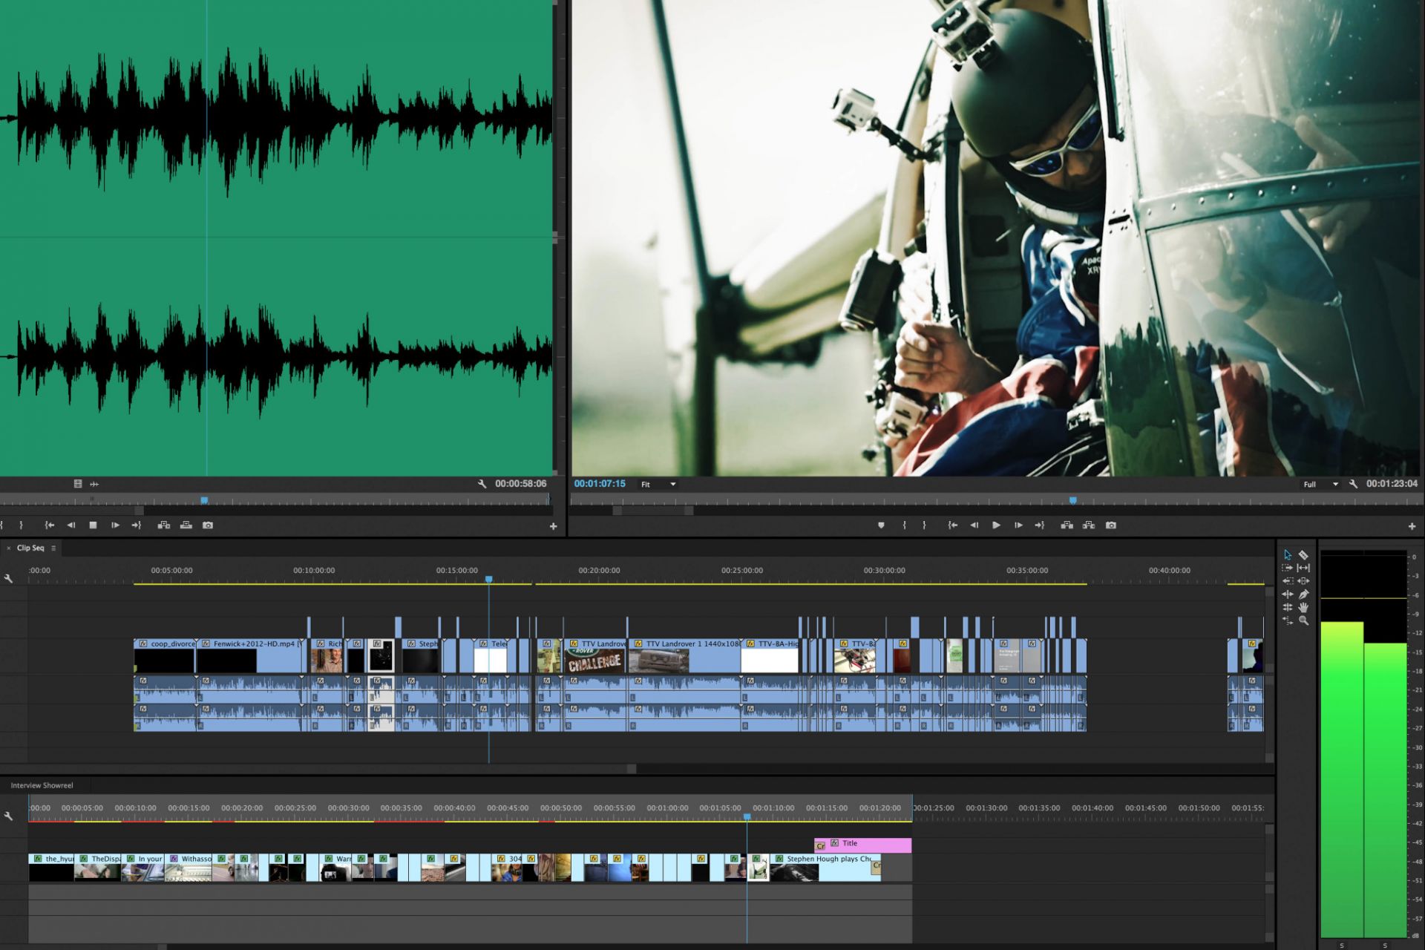Switch to Interview Showreel timeline tab
The width and height of the screenshot is (1425, 950).
(x=42, y=785)
